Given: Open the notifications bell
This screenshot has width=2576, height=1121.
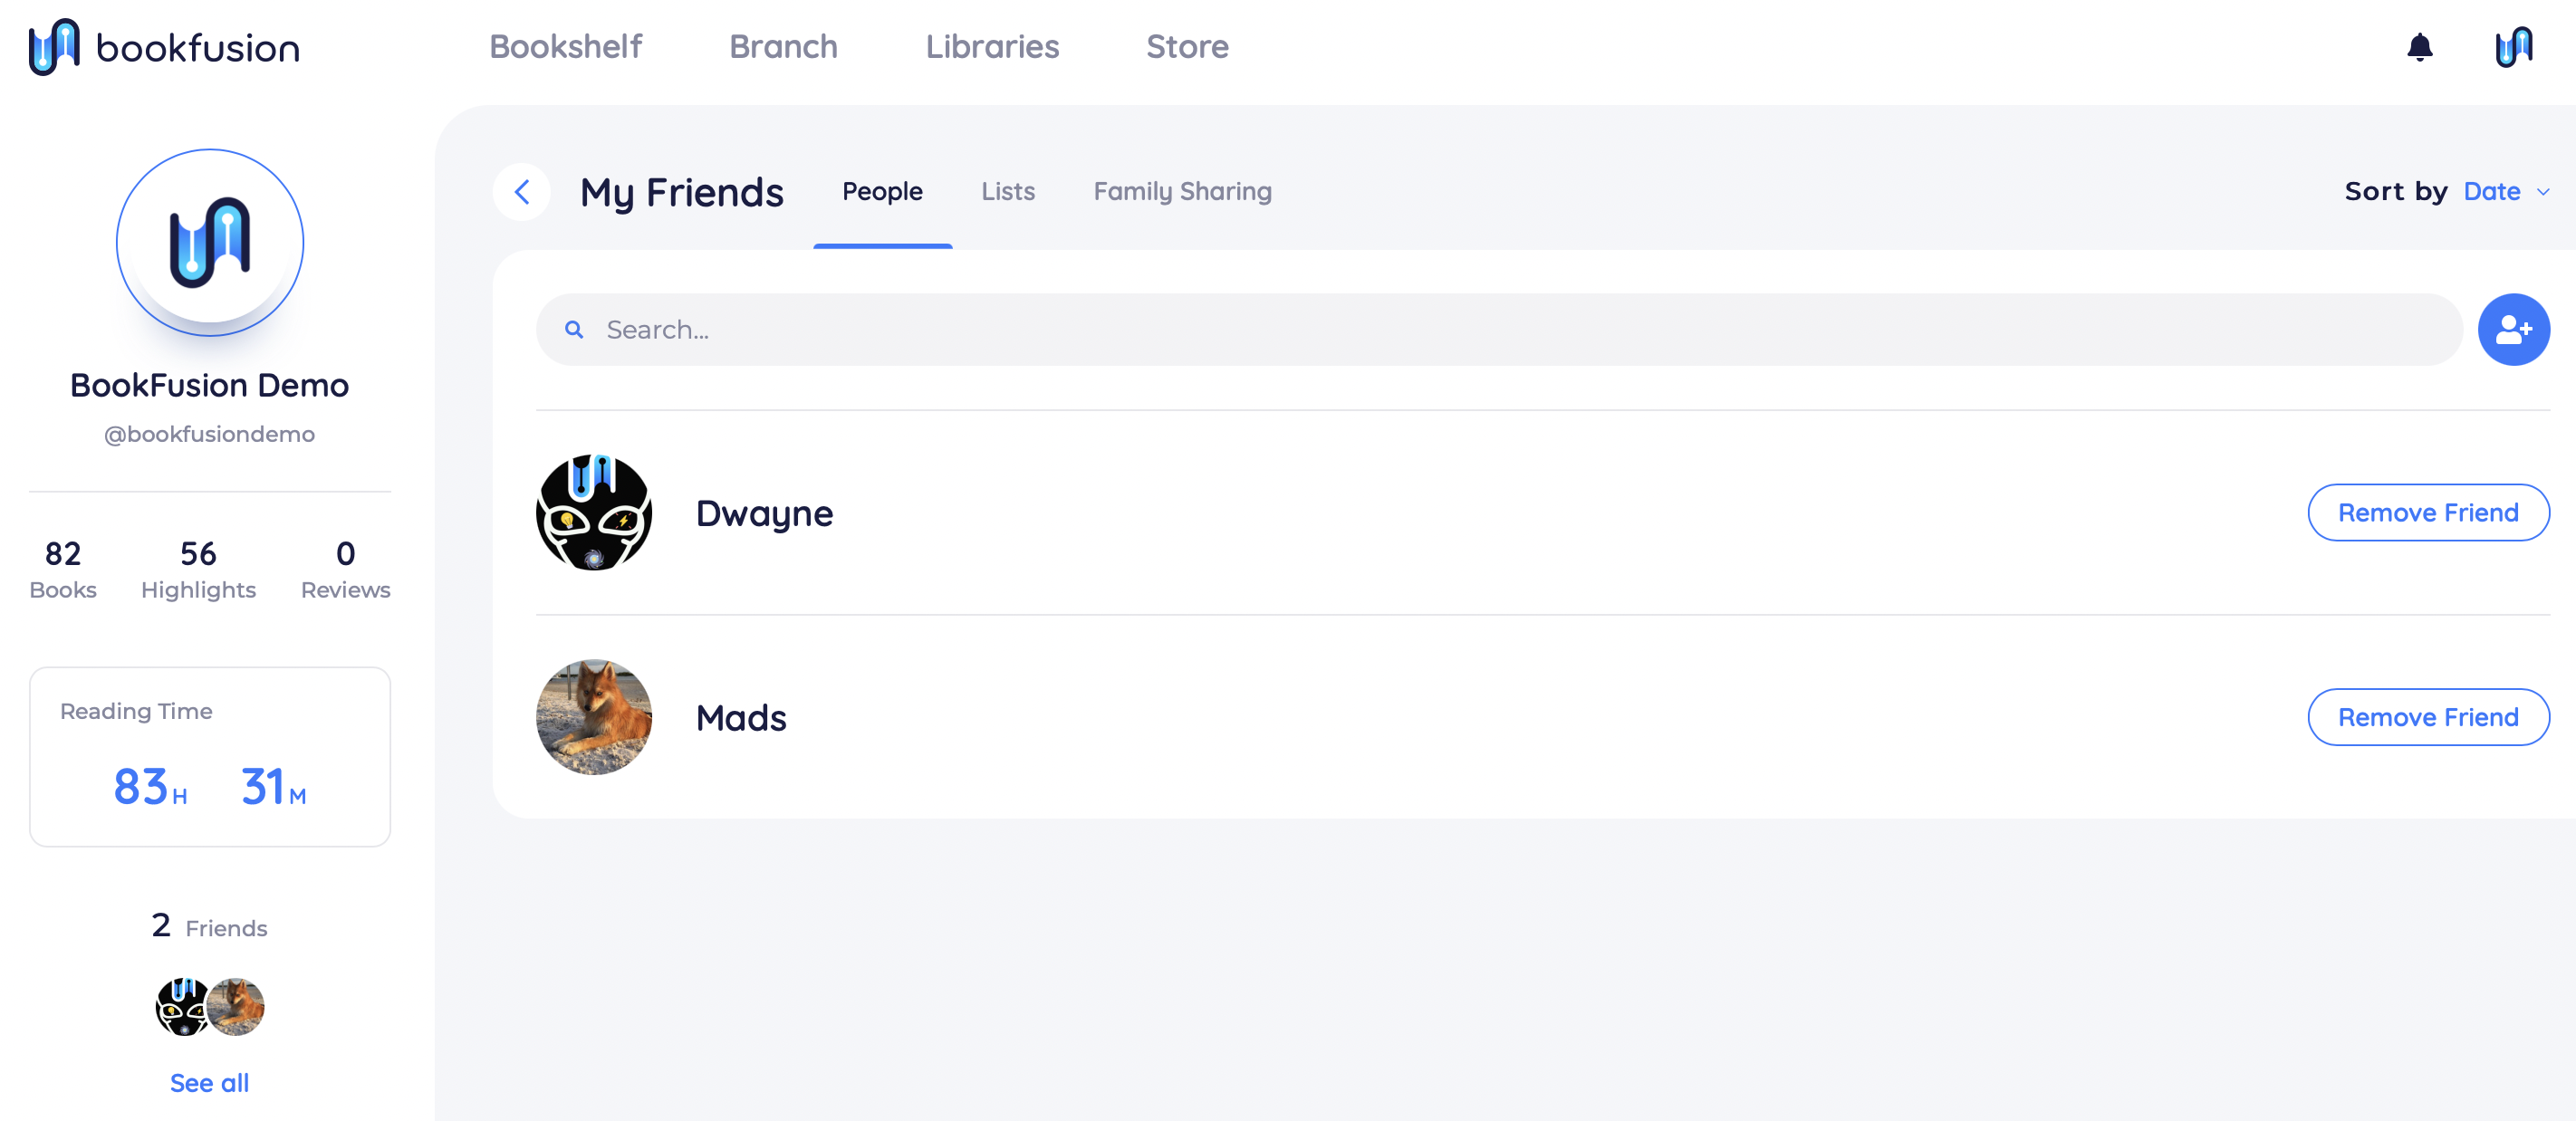Looking at the screenshot, I should 2419,47.
